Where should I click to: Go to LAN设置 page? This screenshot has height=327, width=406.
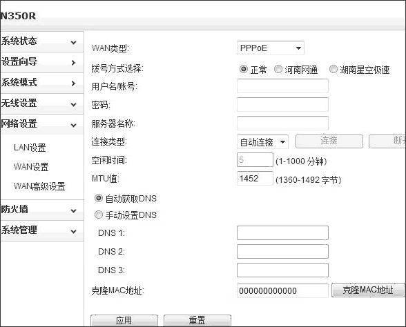pos(30,148)
